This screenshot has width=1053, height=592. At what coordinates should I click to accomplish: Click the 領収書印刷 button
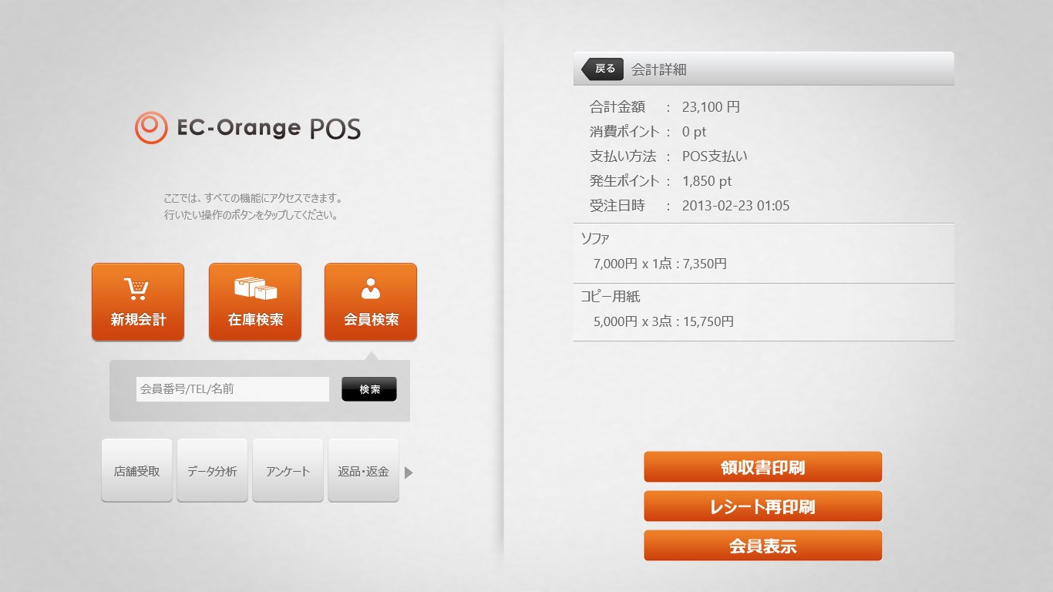762,466
